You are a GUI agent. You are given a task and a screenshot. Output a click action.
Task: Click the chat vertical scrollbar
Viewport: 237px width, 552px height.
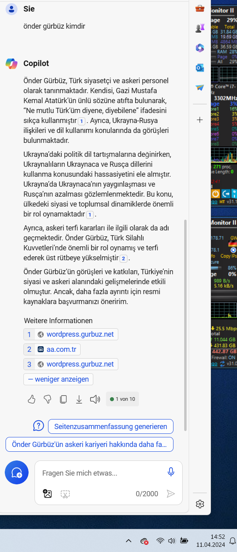[x=185, y=326]
